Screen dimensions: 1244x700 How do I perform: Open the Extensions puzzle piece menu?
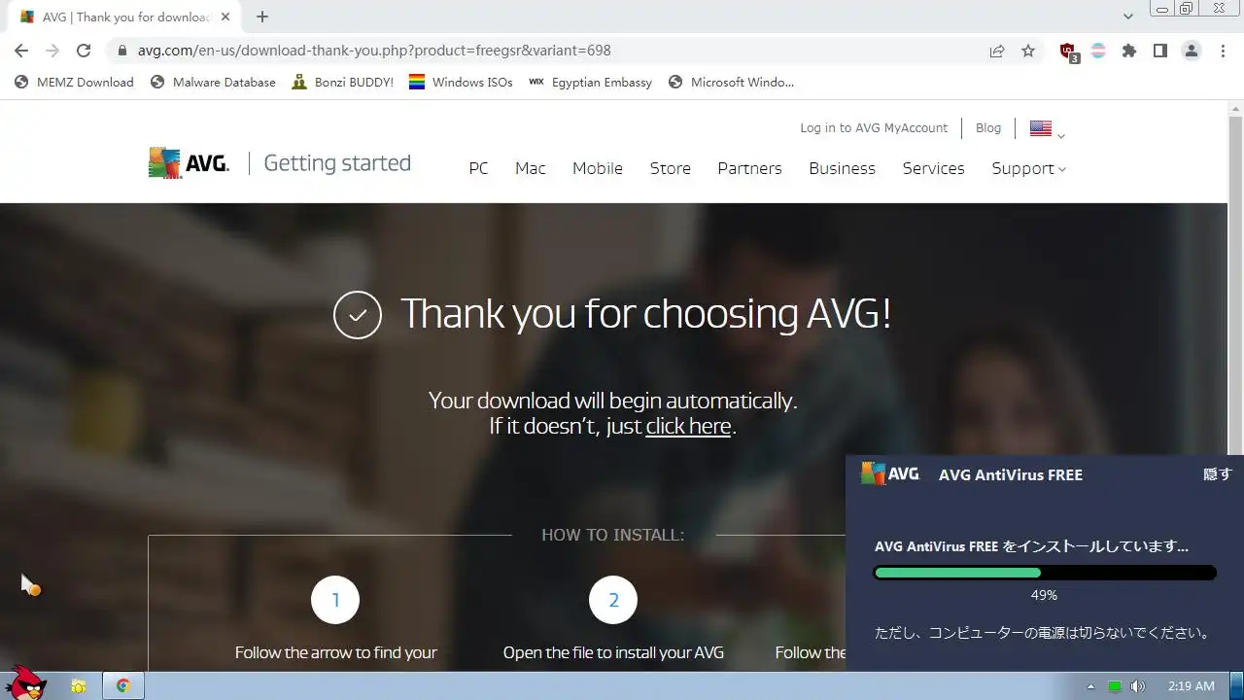coord(1129,51)
